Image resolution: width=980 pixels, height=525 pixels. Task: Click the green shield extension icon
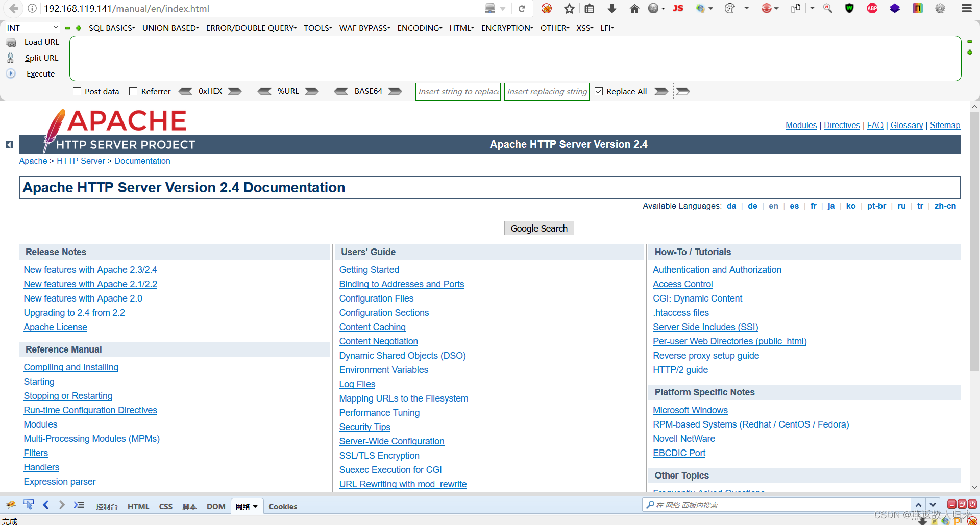tap(849, 8)
